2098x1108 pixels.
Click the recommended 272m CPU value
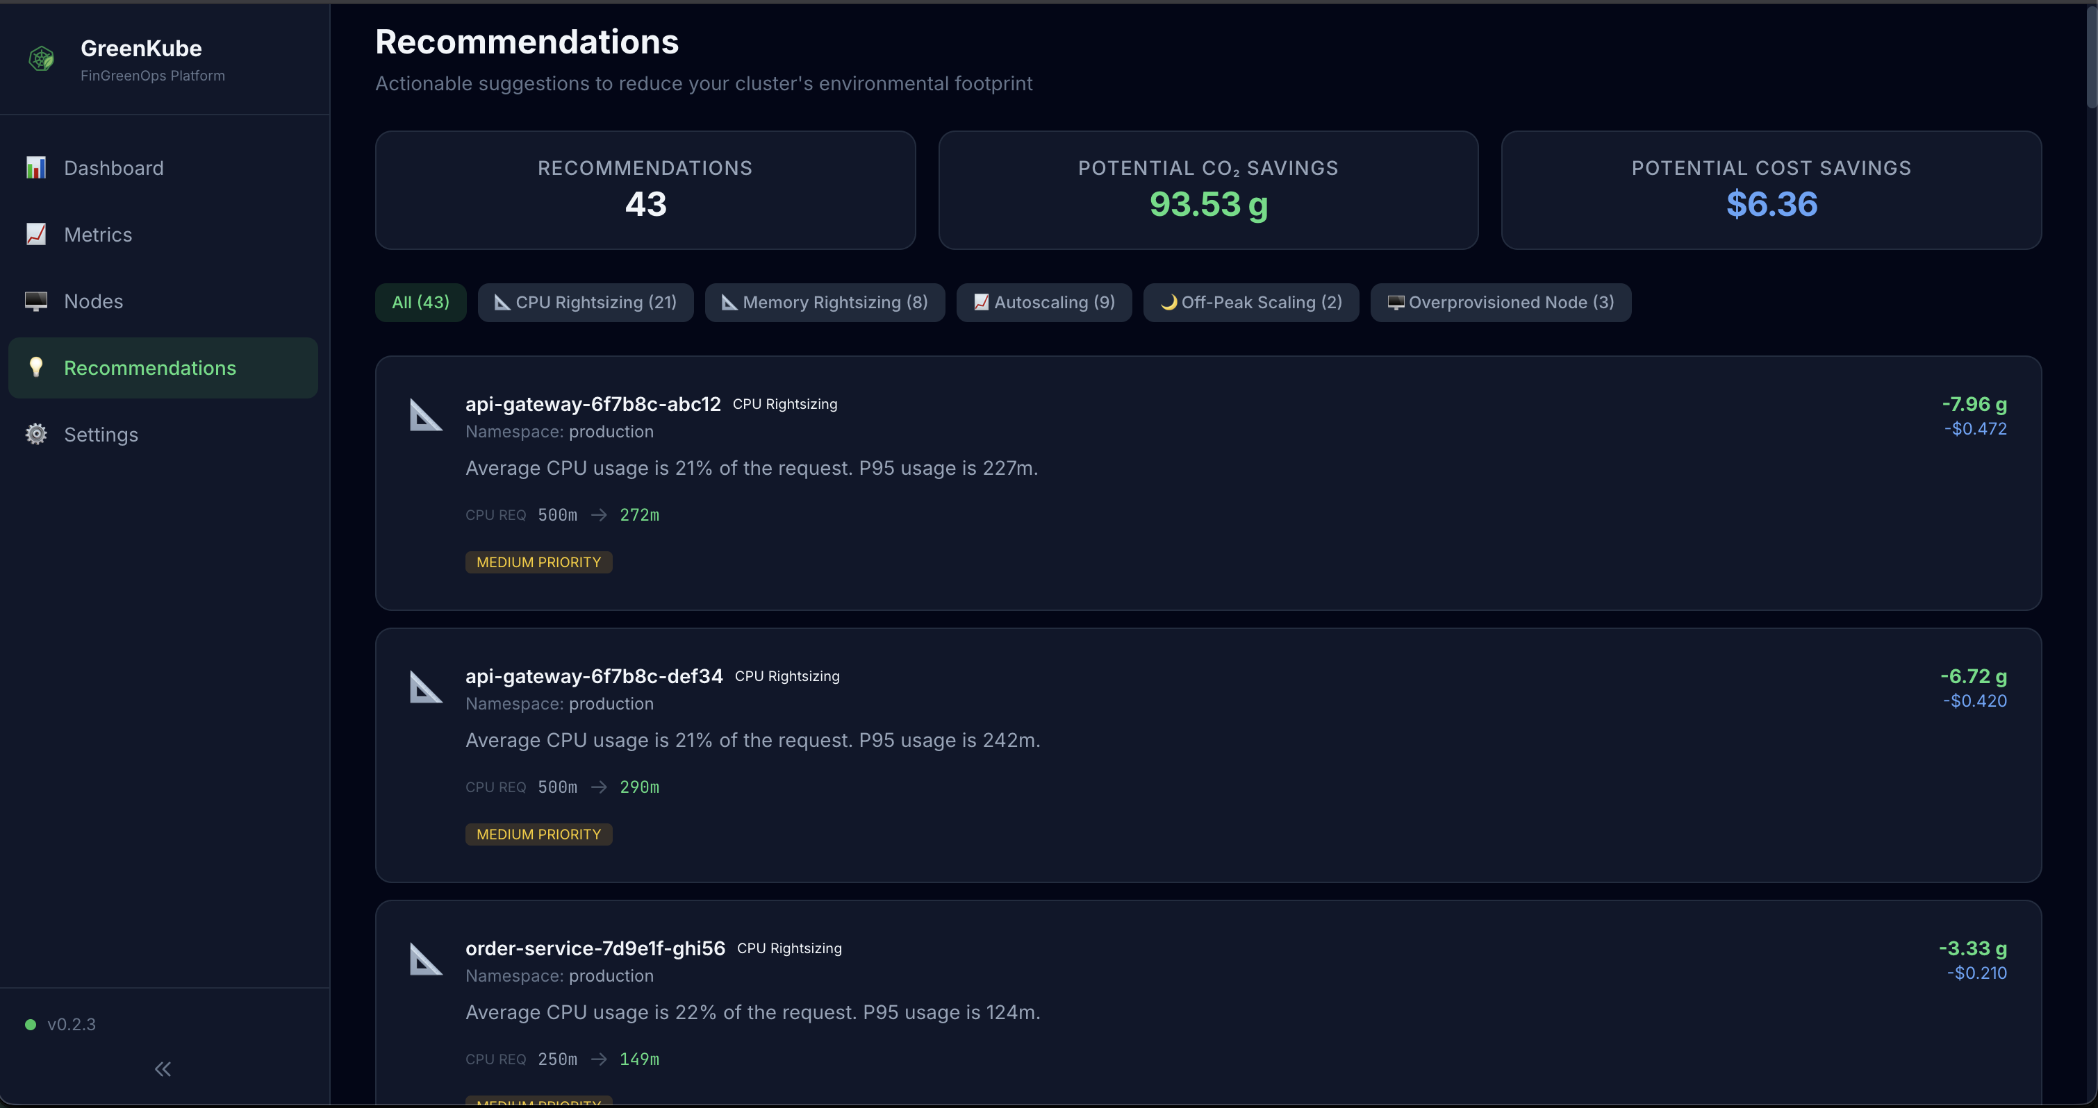(x=639, y=514)
